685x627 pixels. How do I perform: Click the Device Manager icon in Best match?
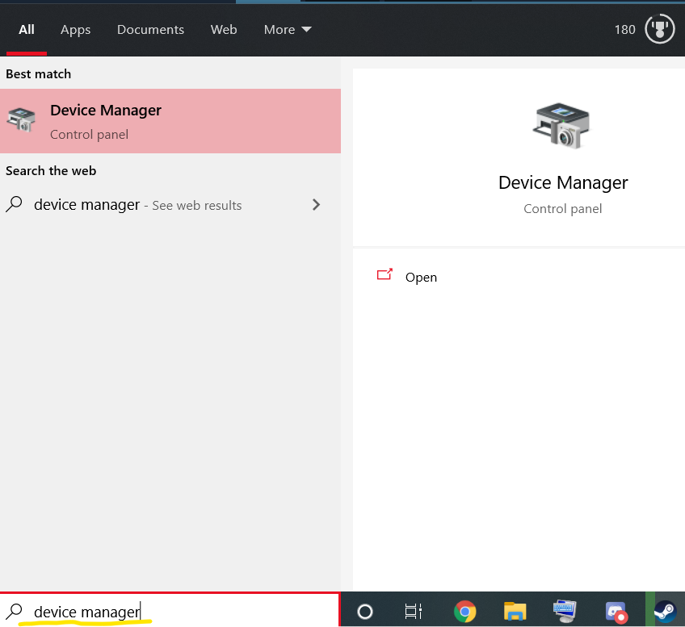(x=22, y=121)
